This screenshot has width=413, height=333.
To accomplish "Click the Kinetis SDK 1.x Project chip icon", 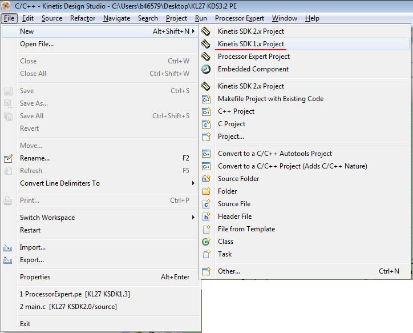I will point(206,44).
